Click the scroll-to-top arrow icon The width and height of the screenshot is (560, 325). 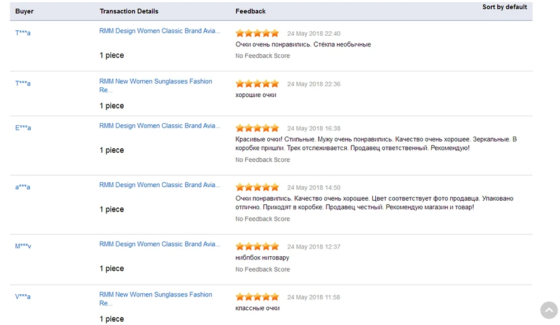click(549, 310)
